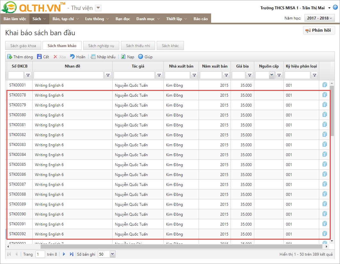Open Lưu thông menu
The height and width of the screenshot is (264, 340).
[97, 19]
